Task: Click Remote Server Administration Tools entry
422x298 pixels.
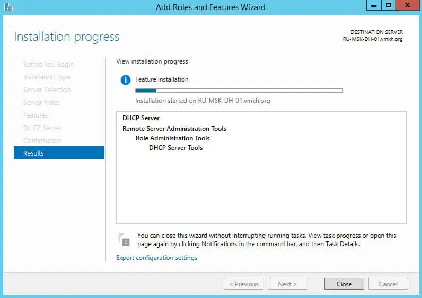Action: coord(174,129)
